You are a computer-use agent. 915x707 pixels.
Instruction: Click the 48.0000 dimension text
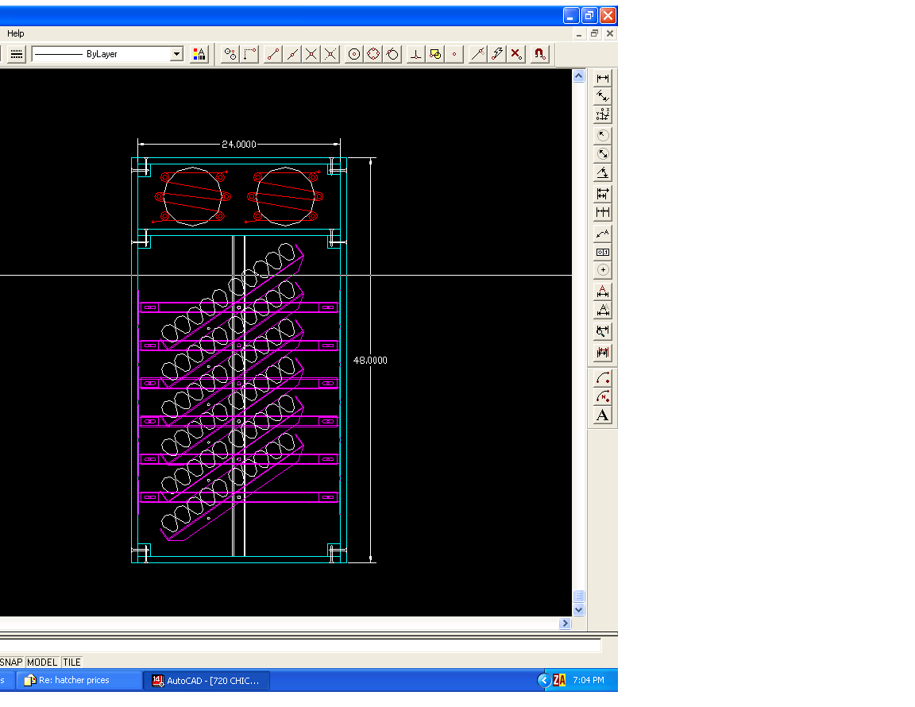370,360
